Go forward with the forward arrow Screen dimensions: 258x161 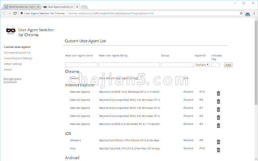pos(10,13)
